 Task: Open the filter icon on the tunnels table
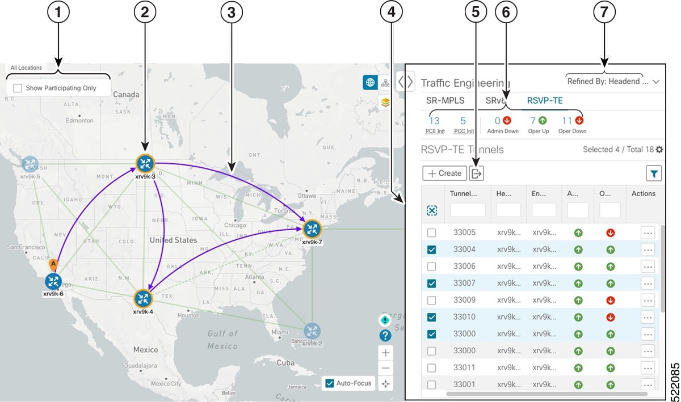coord(654,174)
